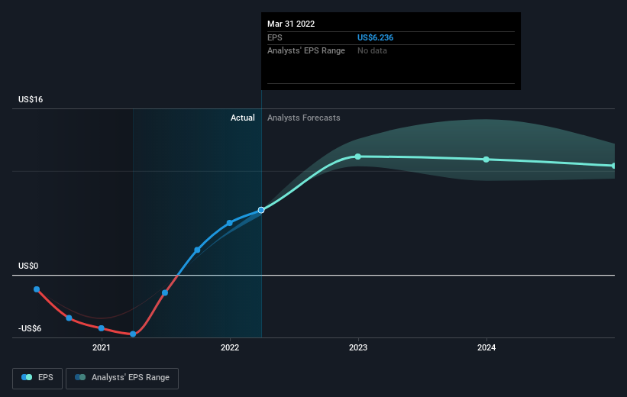Click the Analysts' EPS Range legend icon
This screenshot has height=397, width=627.
(80, 377)
